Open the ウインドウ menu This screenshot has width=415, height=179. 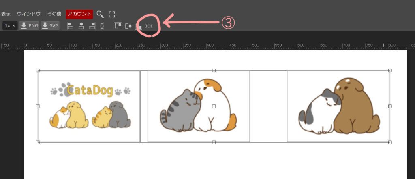29,14
